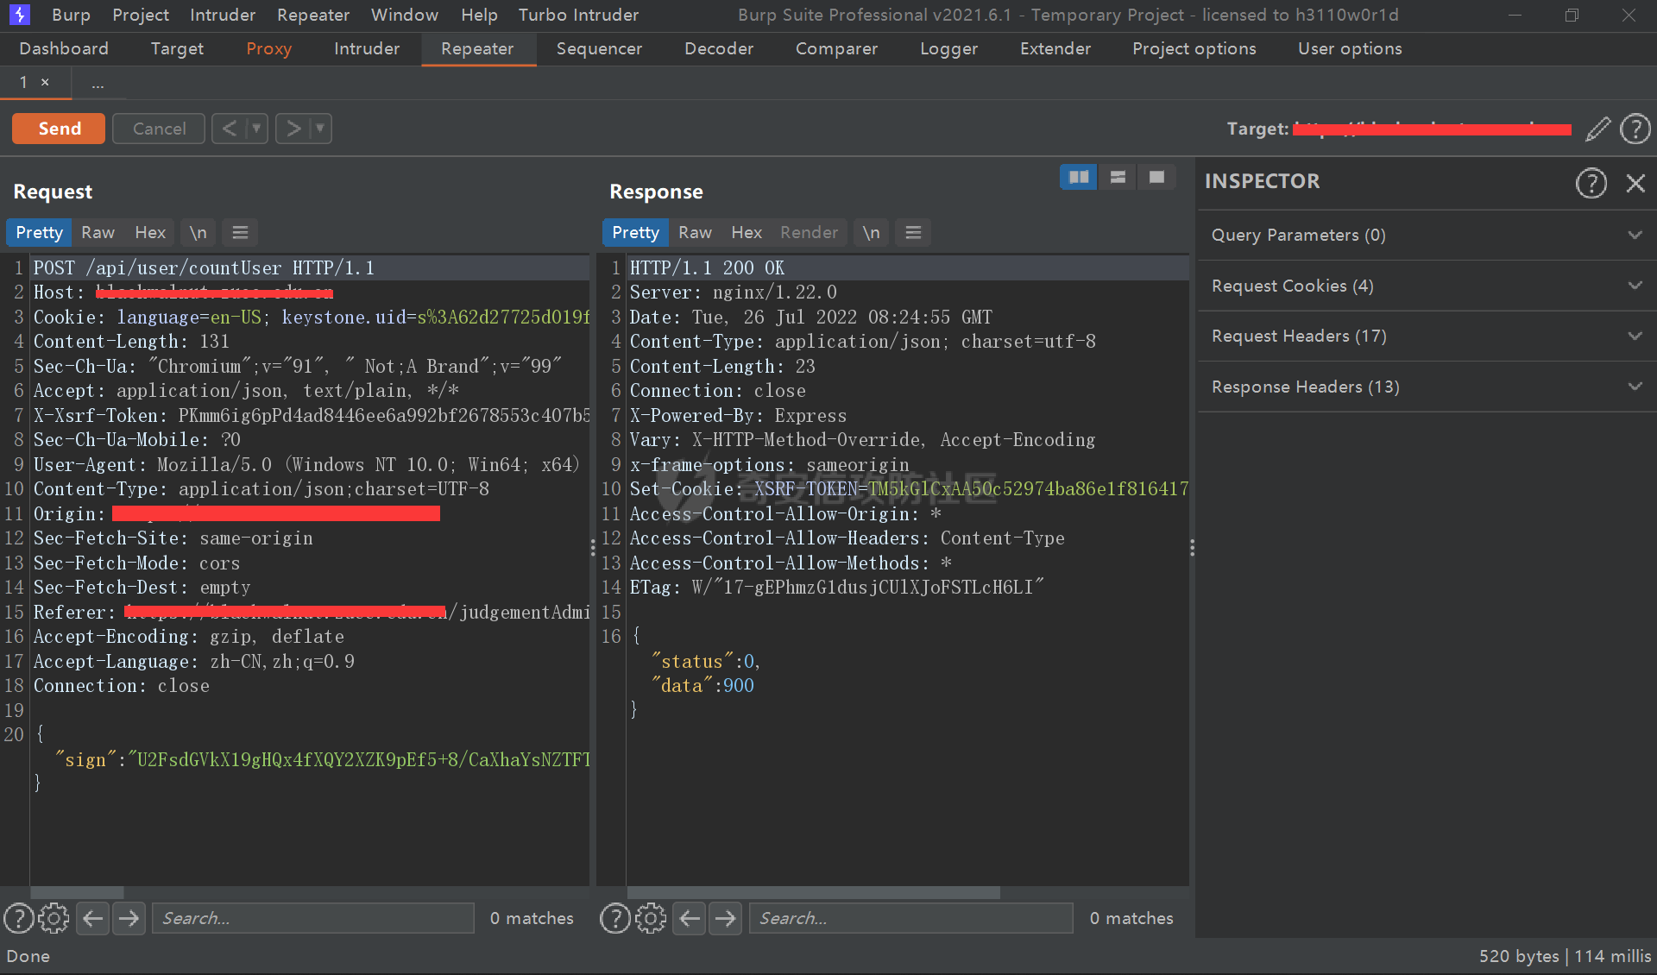Image resolution: width=1657 pixels, height=975 pixels.
Task: Switch to combined tabs layout view
Action: coord(1156,177)
